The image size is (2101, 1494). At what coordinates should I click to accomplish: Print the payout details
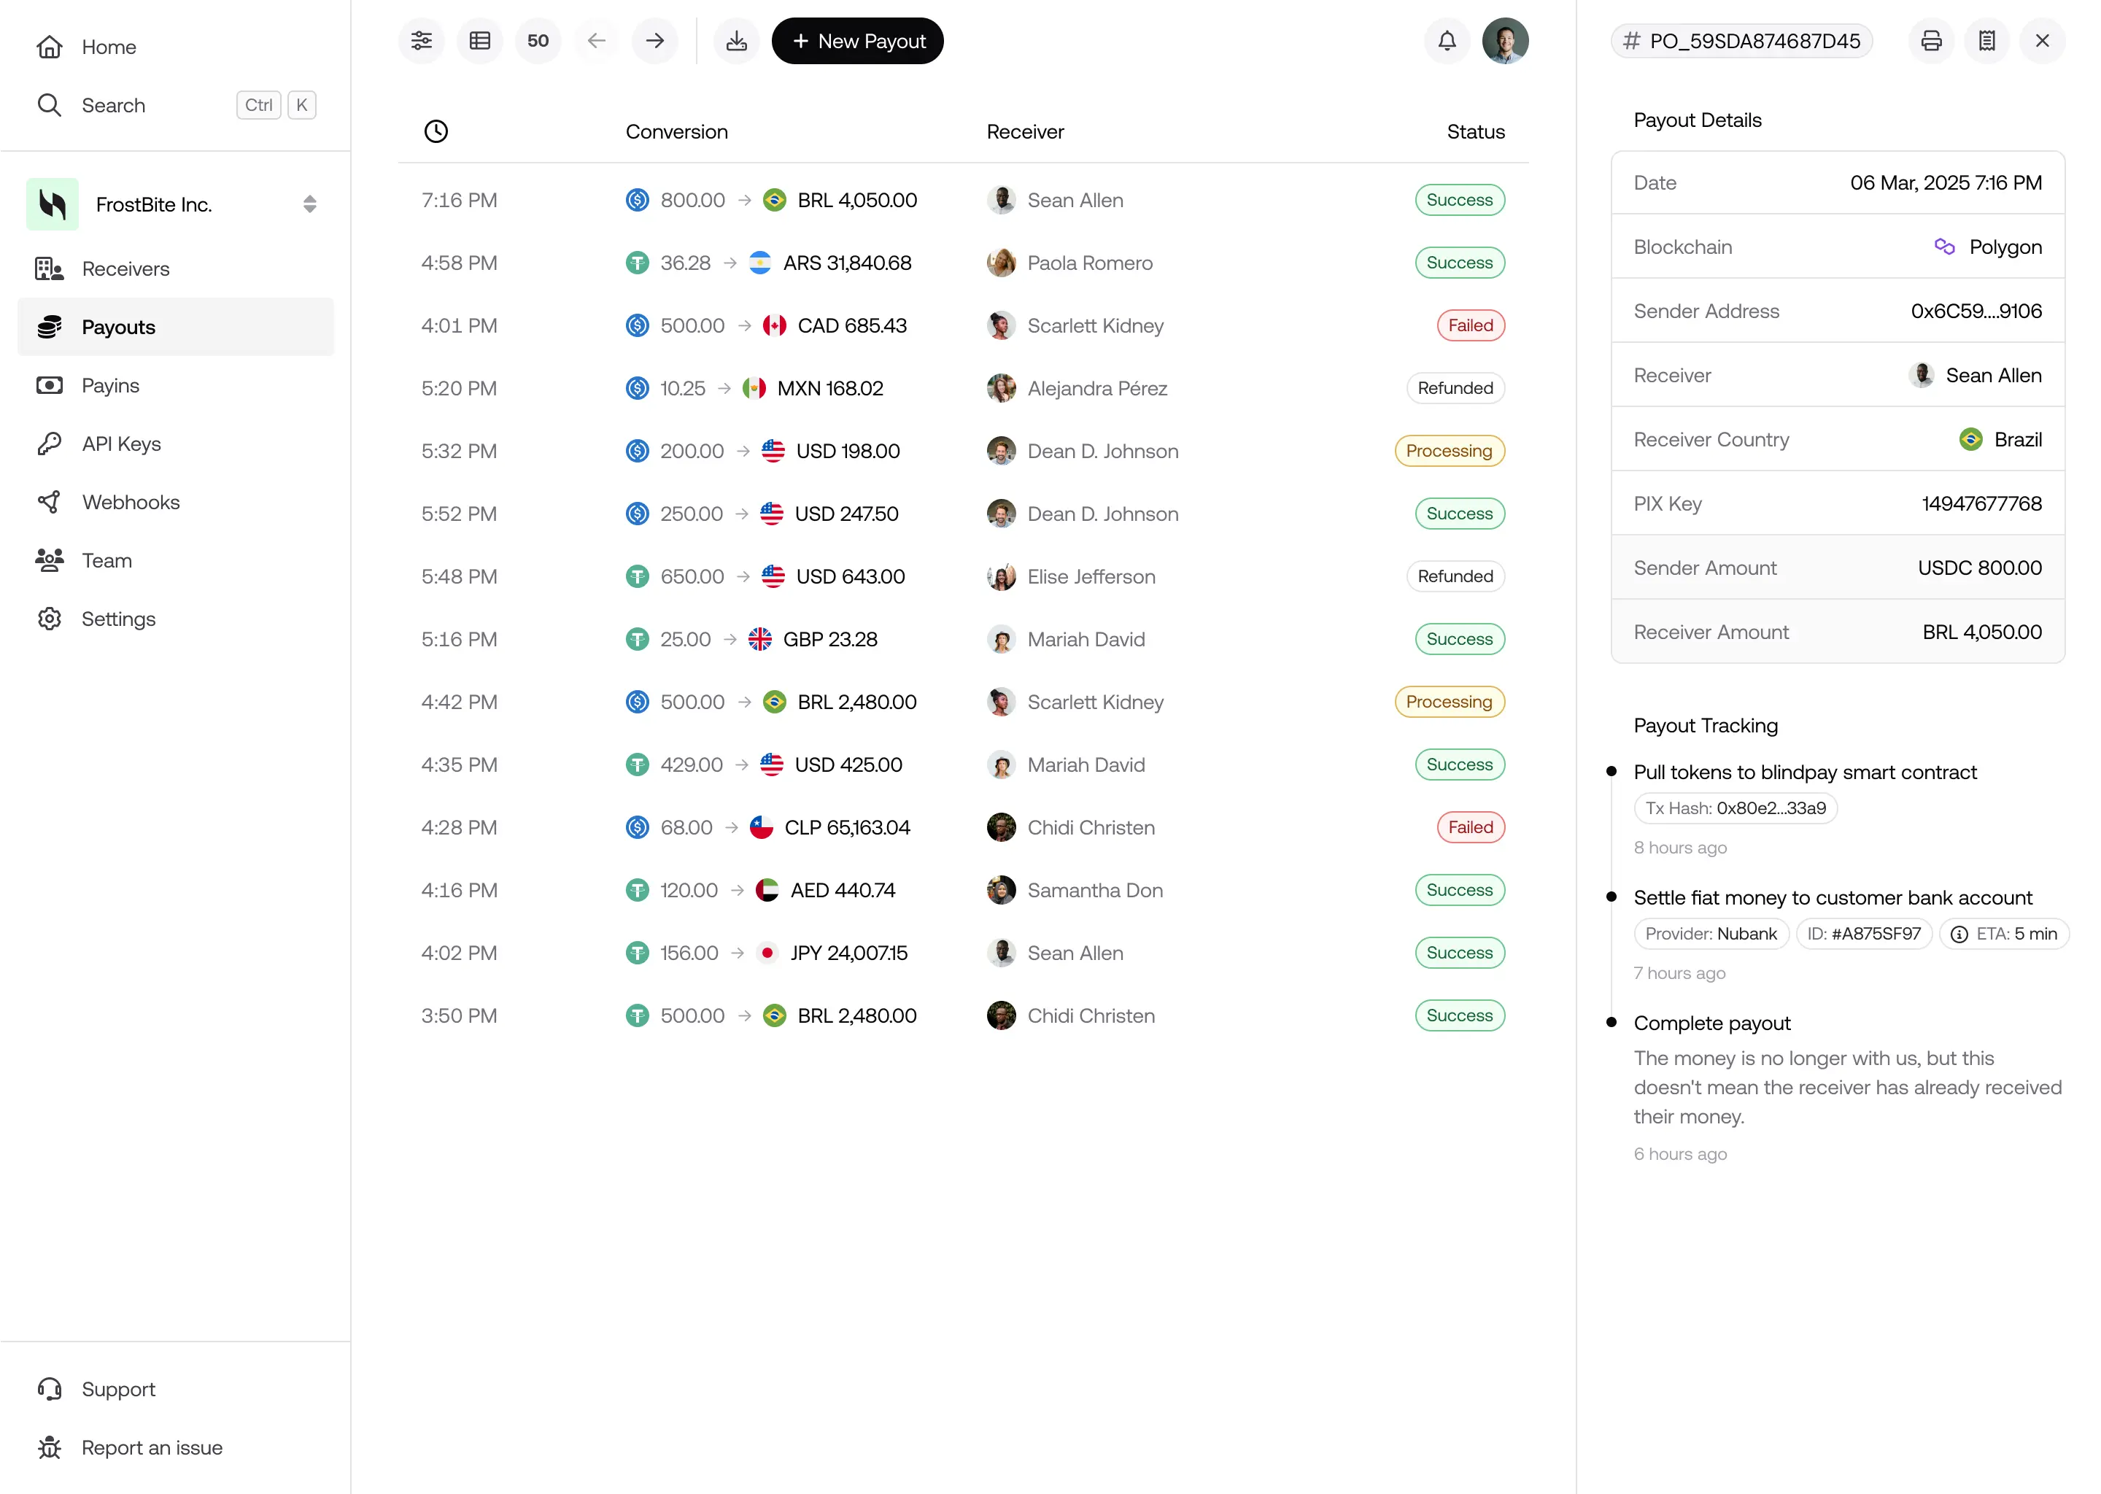pos(1931,40)
